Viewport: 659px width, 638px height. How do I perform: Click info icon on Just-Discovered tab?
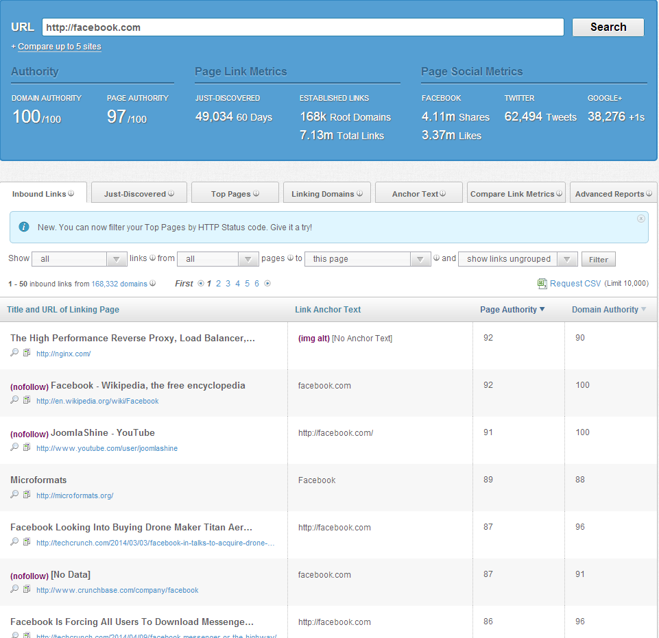(x=171, y=193)
